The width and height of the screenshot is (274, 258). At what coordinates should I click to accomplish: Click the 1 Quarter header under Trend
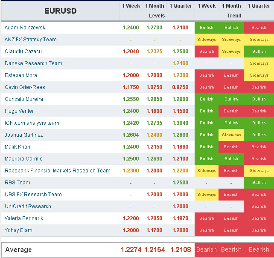coord(259,6)
